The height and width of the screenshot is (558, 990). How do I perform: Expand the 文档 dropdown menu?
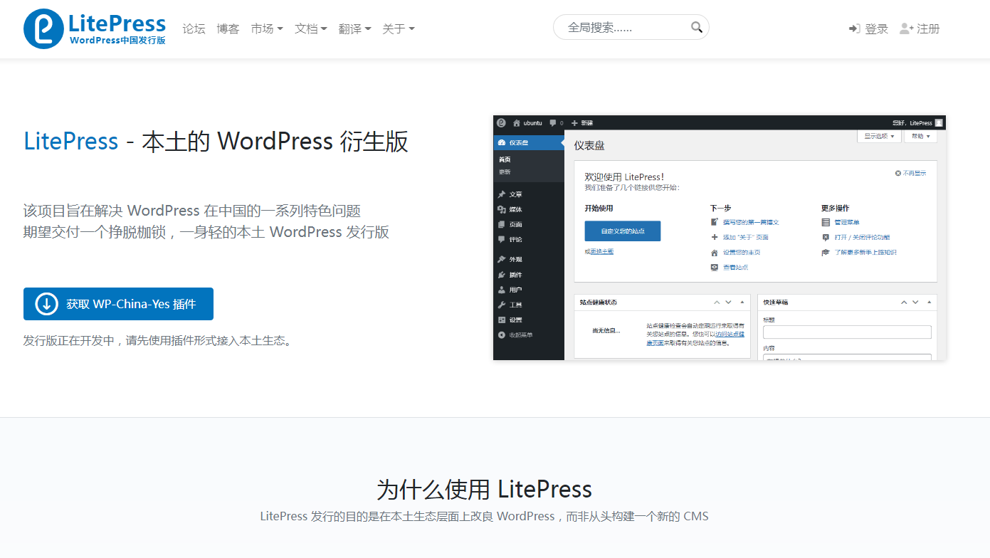coord(311,28)
